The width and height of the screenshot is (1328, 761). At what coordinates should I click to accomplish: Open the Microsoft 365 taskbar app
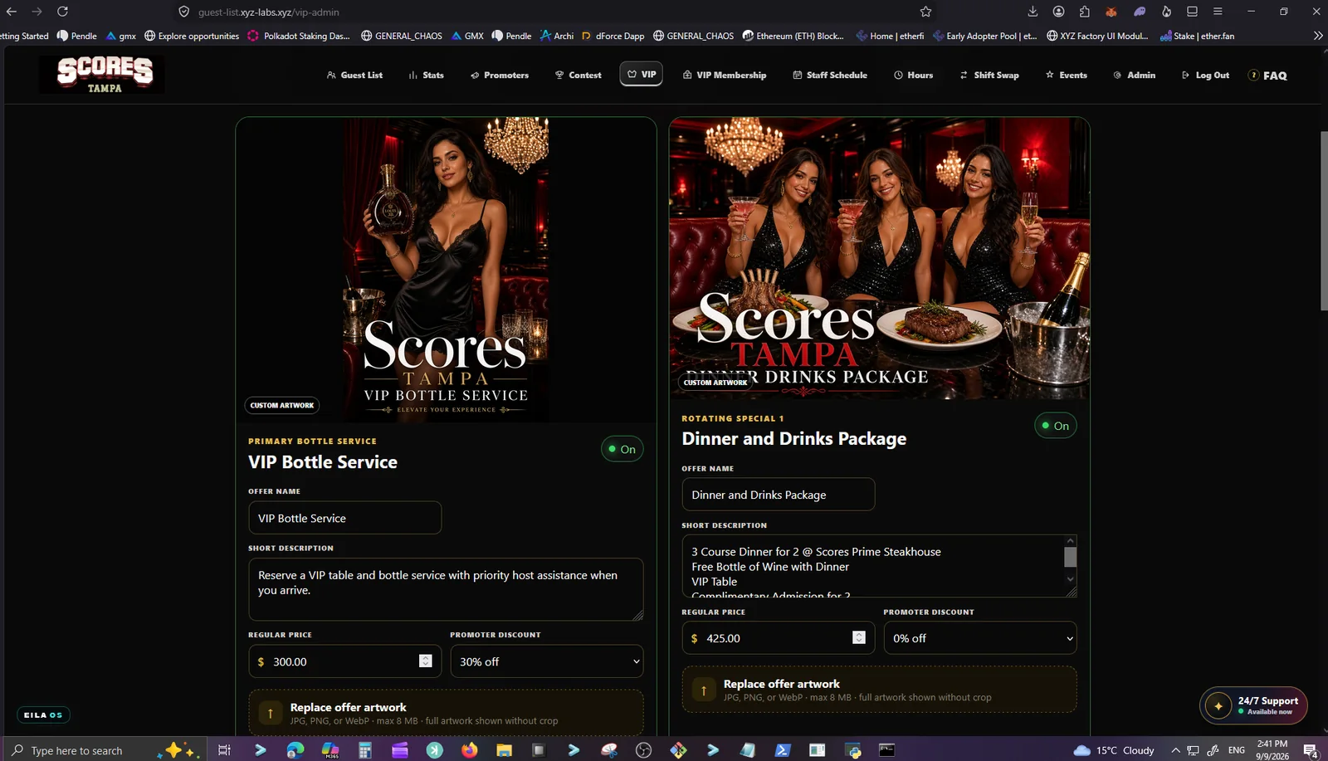tap(330, 750)
